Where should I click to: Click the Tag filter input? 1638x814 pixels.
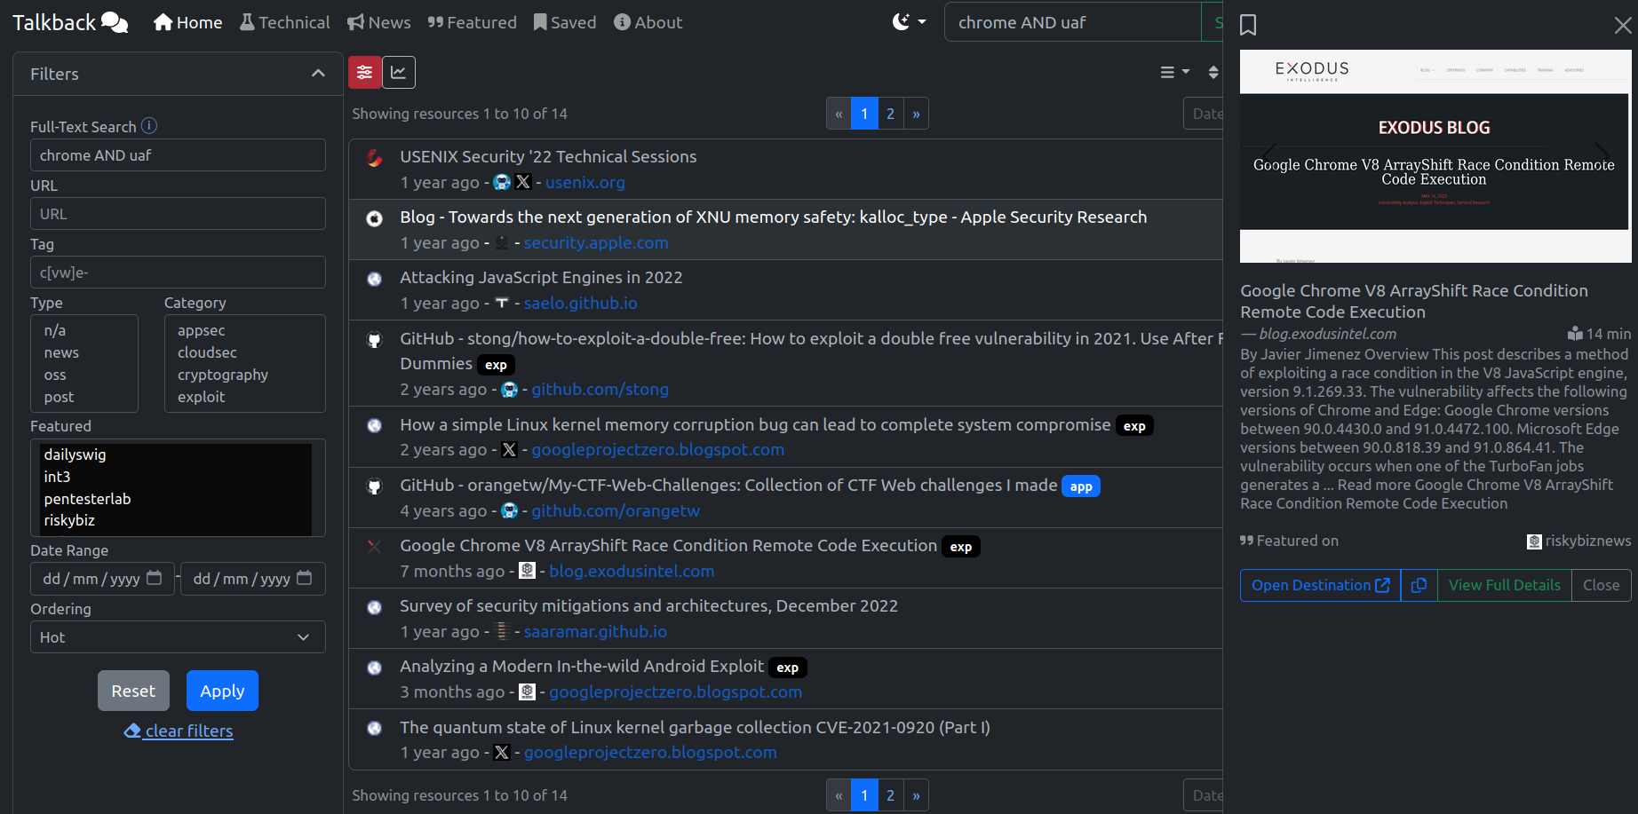(x=178, y=273)
